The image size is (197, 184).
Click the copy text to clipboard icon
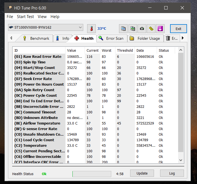coord(123,29)
